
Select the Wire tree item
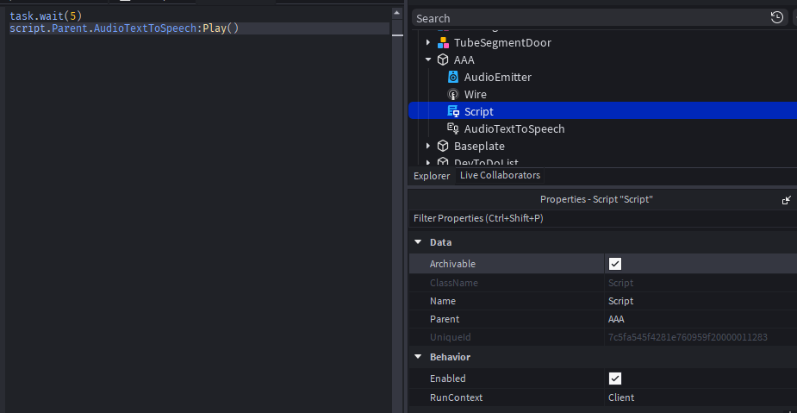pos(476,95)
